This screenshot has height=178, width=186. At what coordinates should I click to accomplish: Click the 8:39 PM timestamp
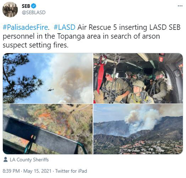[11, 171]
